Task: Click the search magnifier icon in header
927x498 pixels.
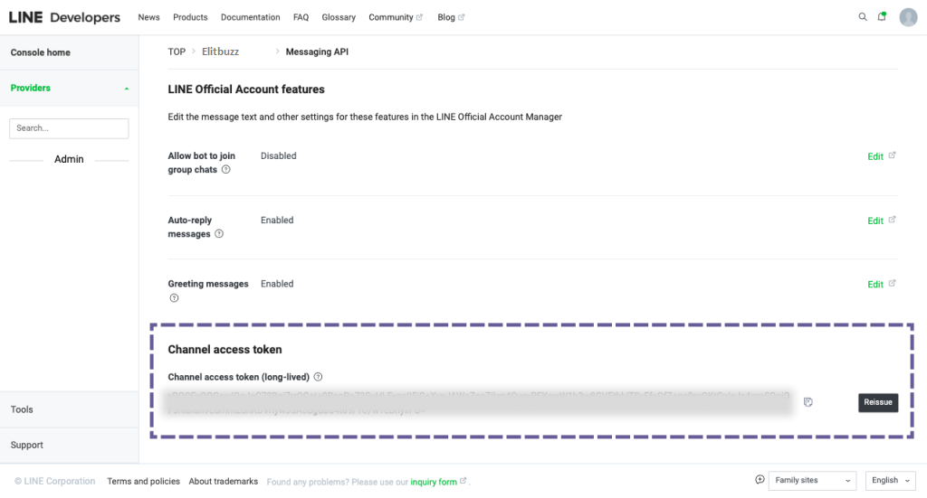Action: (863, 17)
